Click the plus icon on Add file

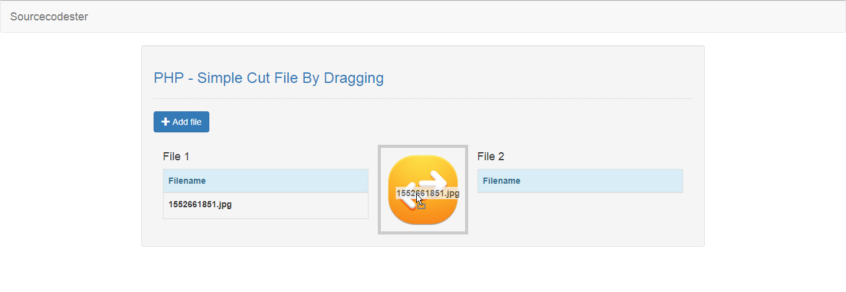pos(165,122)
